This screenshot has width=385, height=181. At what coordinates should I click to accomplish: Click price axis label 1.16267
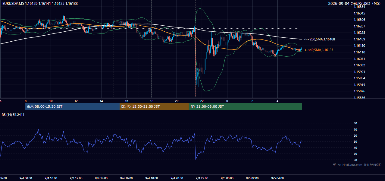pyautogui.click(x=359, y=26)
